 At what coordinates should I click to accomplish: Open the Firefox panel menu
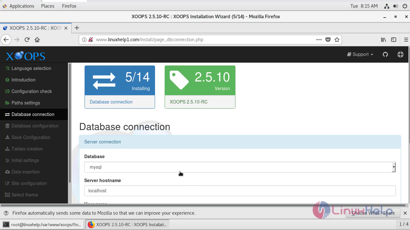tap(69, 6)
